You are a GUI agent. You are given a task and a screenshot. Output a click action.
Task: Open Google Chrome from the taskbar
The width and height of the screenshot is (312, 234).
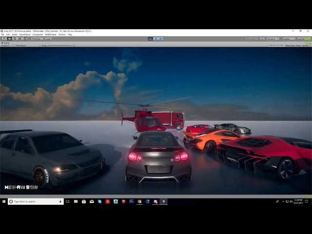[139, 201]
